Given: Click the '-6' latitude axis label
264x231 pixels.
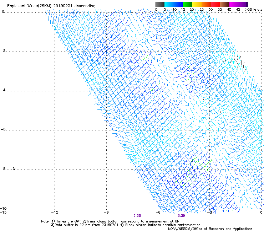Looking at the screenshot, I should [3, 129].
